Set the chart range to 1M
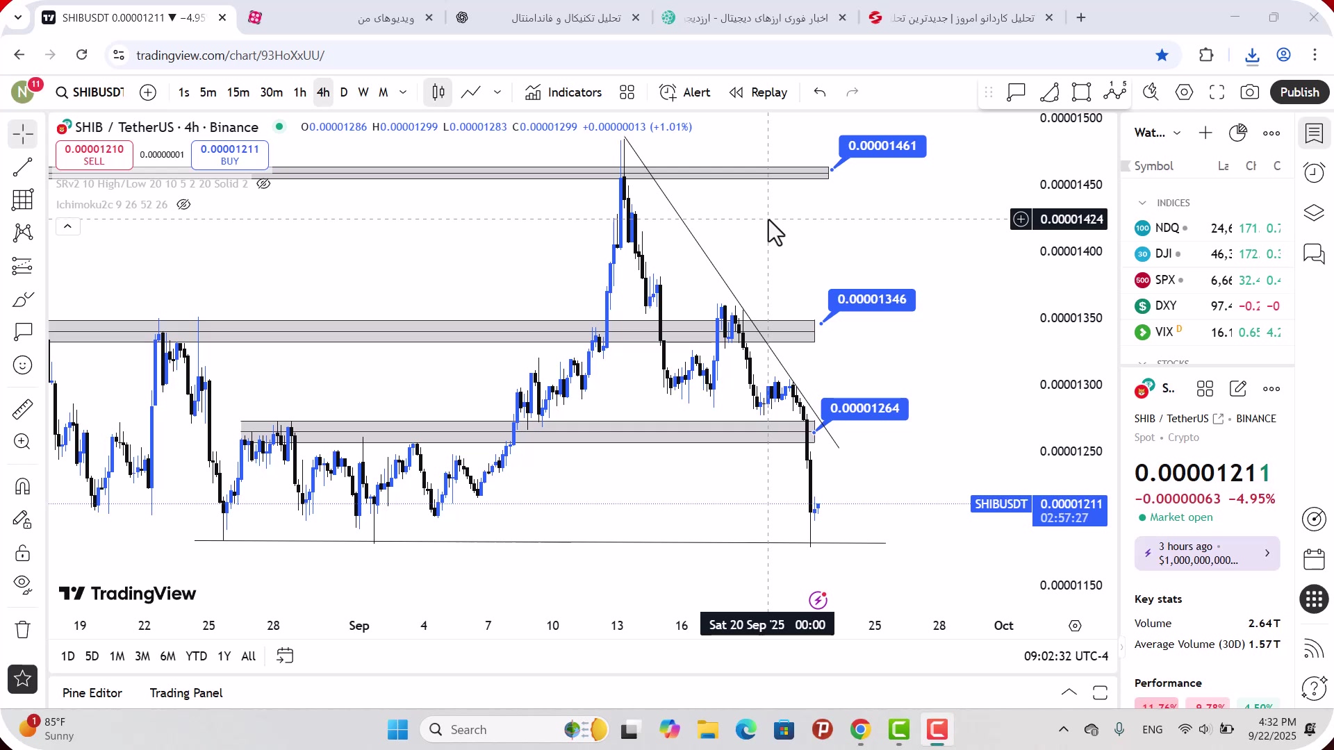Screen dimensions: 1334x750 tap(117, 656)
